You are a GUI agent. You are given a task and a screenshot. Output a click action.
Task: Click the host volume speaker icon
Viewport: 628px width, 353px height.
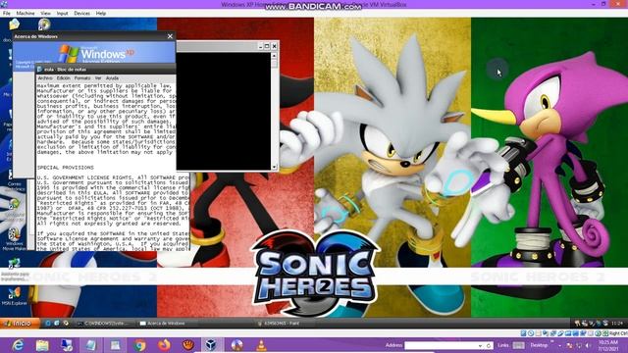[x=588, y=345]
